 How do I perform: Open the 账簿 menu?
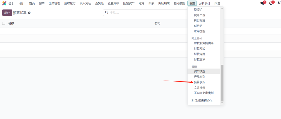coord(142,3)
